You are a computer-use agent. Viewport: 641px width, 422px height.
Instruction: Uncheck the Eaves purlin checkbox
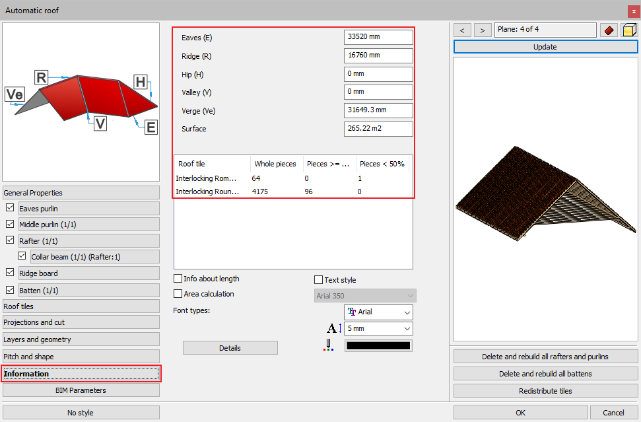pos(10,209)
